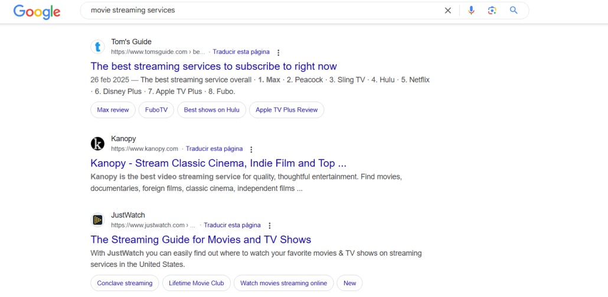Viewport: 608px width, 297px height.
Task: Open Kanopy - Stream Classic Cinema result
Action: (218, 163)
